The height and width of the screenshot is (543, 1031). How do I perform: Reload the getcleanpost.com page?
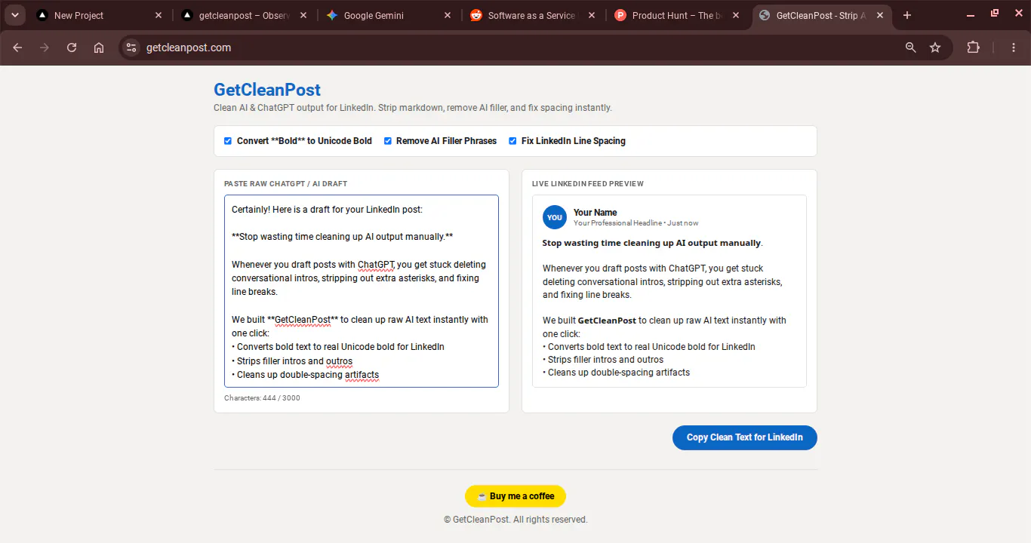click(72, 48)
